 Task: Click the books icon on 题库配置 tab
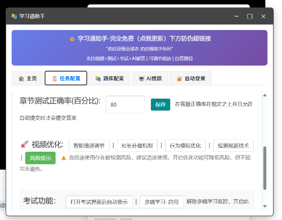pos(98,79)
